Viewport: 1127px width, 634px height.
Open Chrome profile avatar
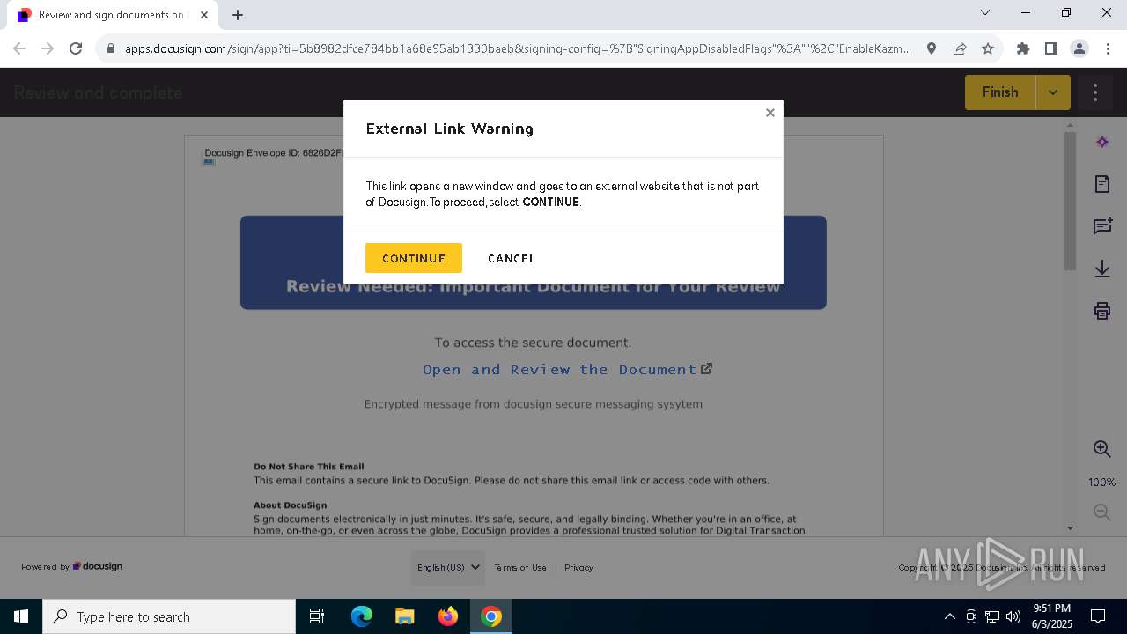point(1079,48)
